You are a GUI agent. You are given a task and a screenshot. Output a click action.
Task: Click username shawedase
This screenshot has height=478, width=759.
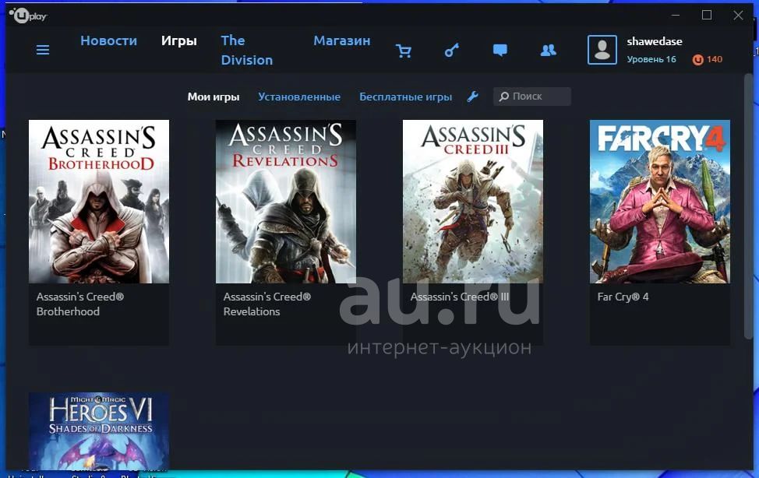(x=655, y=41)
